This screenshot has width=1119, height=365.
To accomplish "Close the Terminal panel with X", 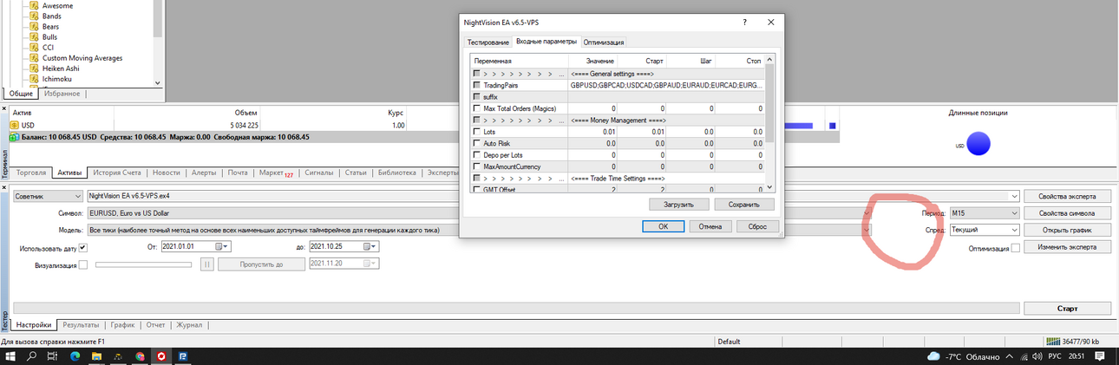I will pos(3,109).
